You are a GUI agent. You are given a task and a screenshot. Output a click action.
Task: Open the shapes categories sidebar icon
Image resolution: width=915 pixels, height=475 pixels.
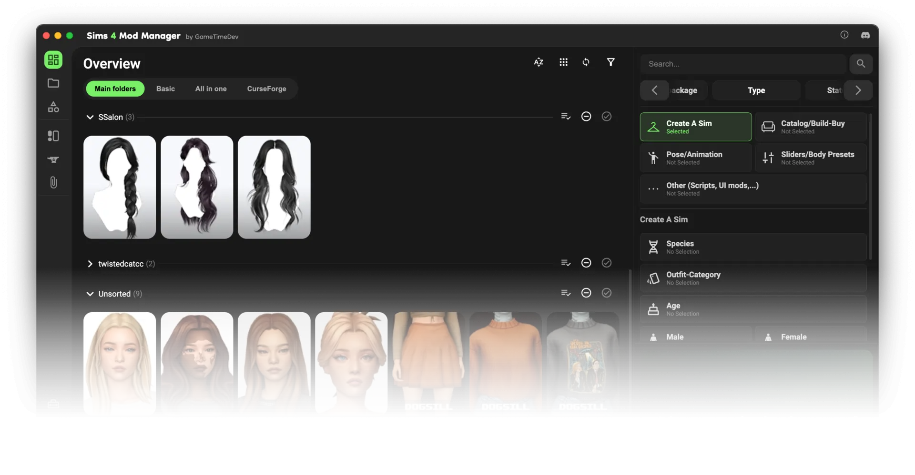53,107
